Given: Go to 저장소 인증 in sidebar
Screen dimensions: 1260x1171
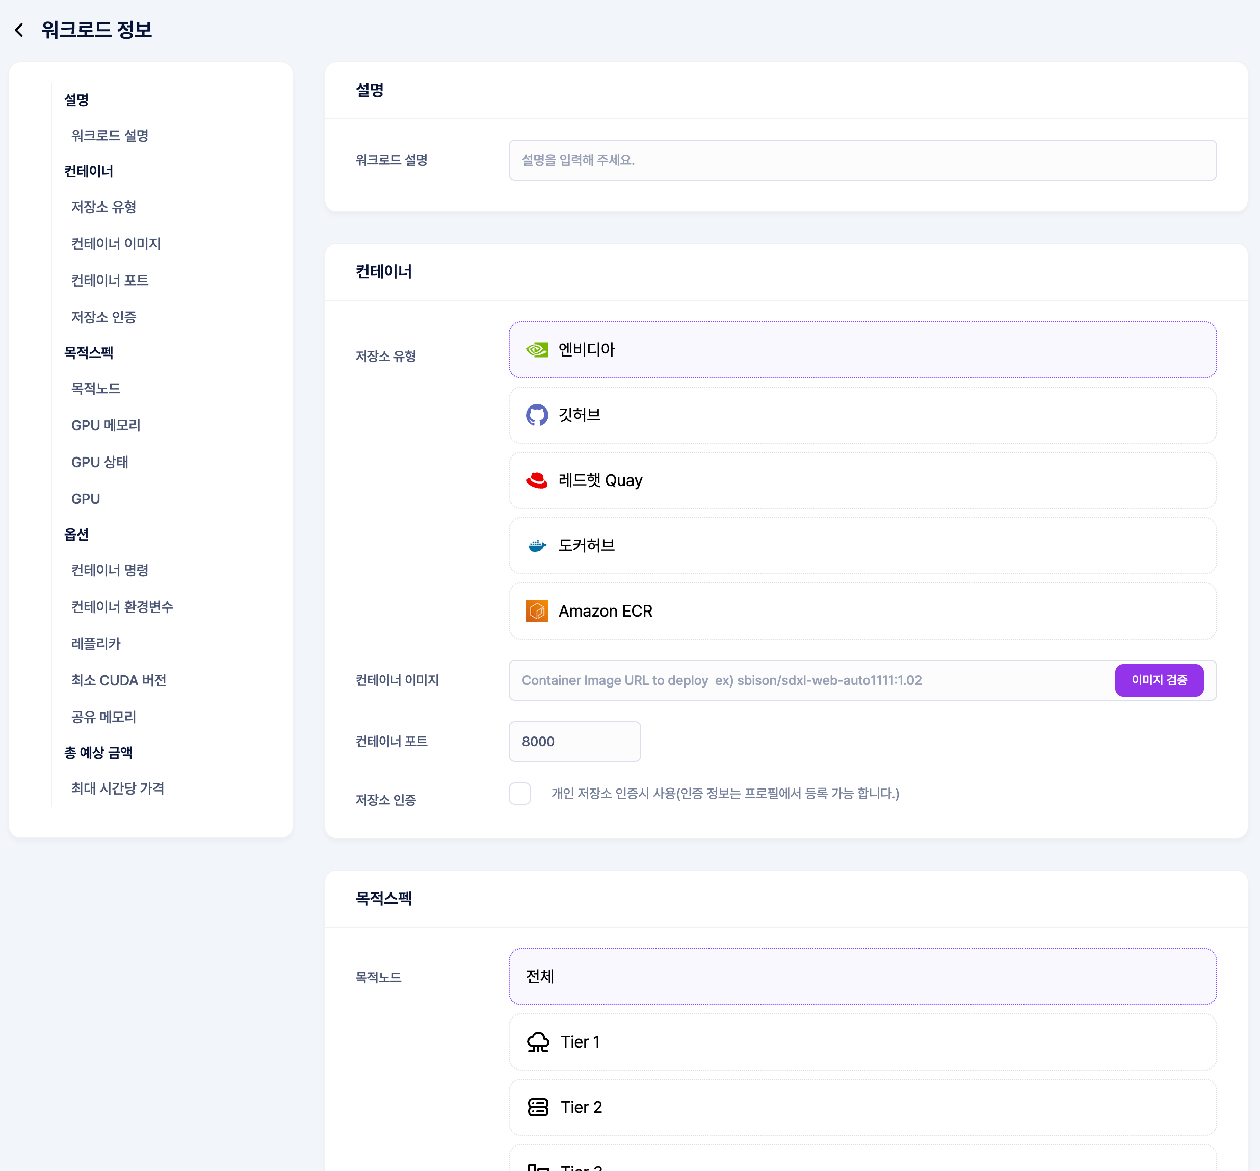Looking at the screenshot, I should [104, 317].
